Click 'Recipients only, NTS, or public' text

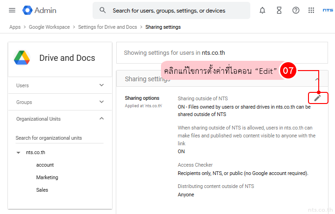click(x=243, y=173)
